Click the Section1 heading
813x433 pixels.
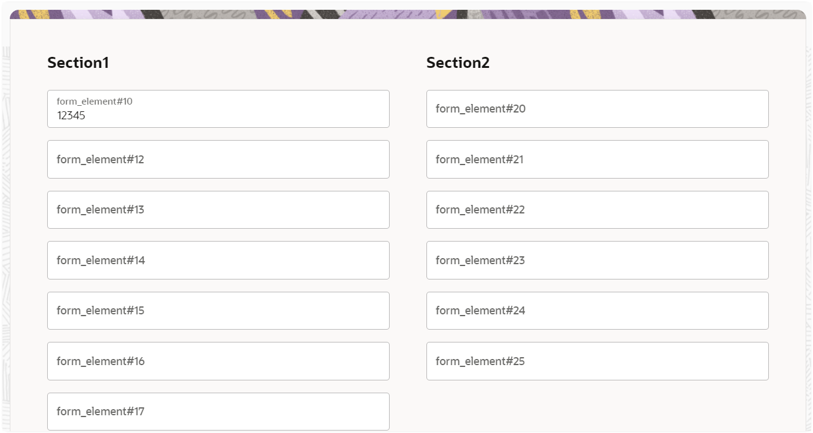coord(78,62)
